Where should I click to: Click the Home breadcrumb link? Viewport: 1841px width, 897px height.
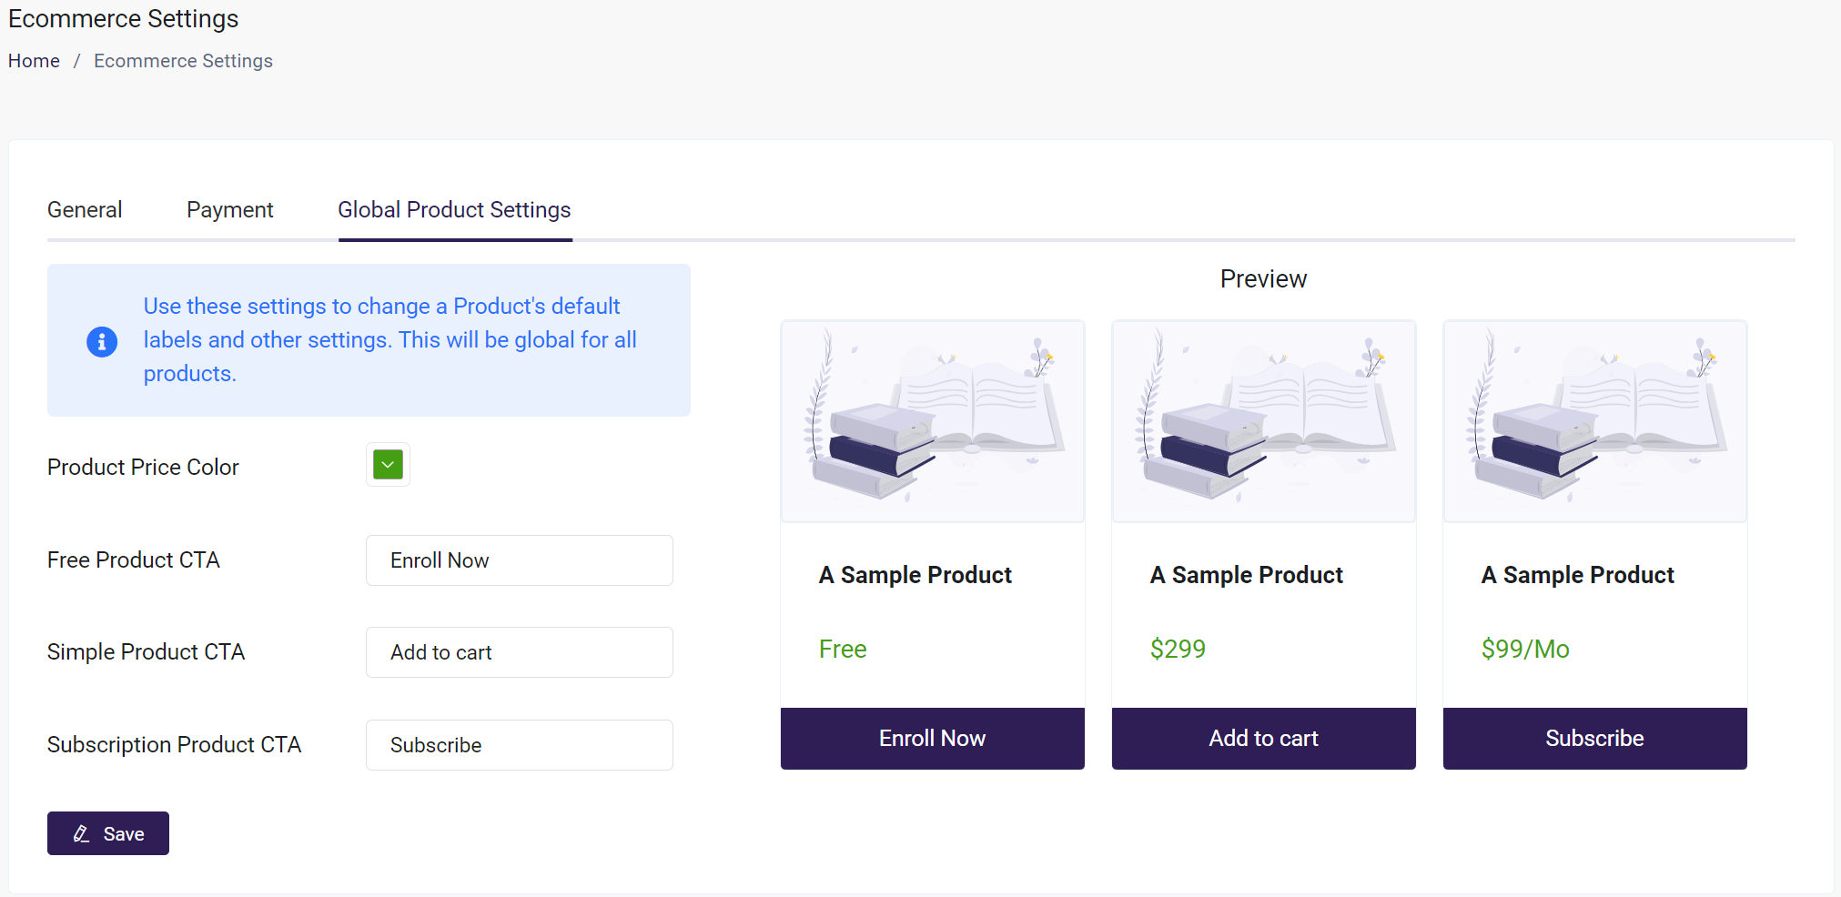point(34,60)
